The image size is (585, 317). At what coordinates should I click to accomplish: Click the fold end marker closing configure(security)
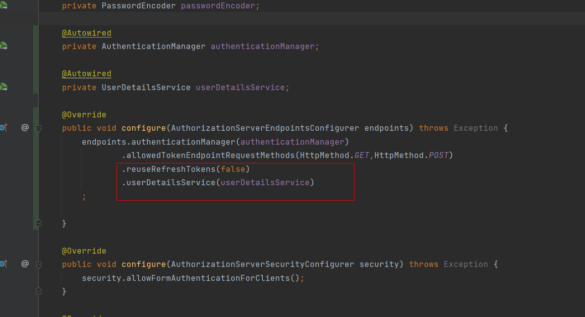click(x=39, y=291)
